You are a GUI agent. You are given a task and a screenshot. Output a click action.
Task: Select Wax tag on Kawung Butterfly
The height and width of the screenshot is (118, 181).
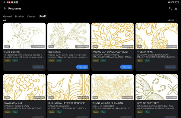[147, 112]
